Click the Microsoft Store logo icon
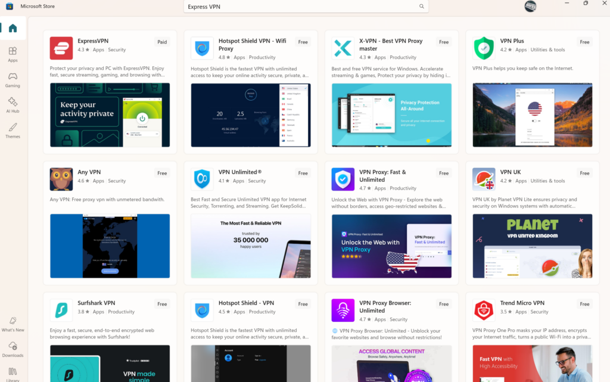The image size is (610, 382). [10, 6]
